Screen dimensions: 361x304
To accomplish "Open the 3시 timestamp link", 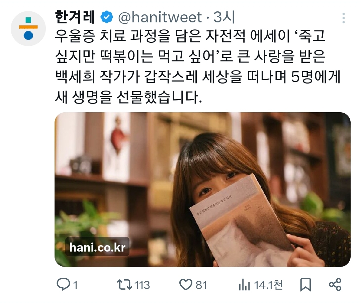I will point(224,17).
